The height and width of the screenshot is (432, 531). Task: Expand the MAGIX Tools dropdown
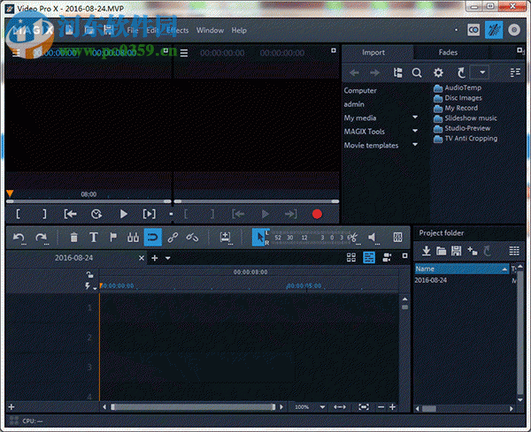(x=415, y=131)
